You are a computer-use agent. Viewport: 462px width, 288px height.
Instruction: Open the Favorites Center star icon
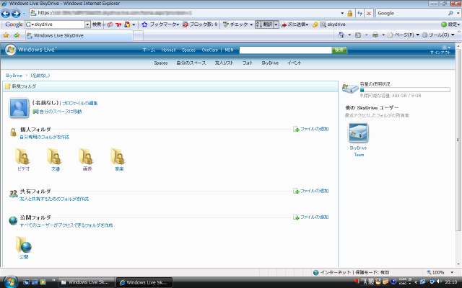click(x=6, y=35)
